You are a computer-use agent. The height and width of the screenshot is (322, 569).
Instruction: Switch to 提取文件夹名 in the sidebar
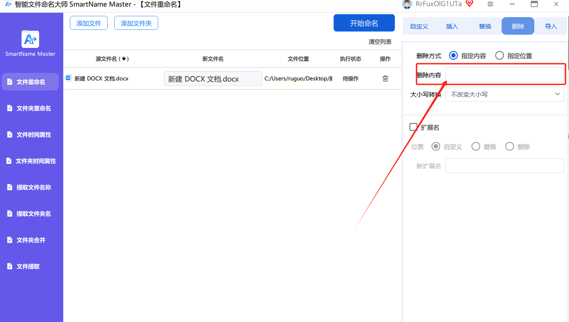coord(30,213)
